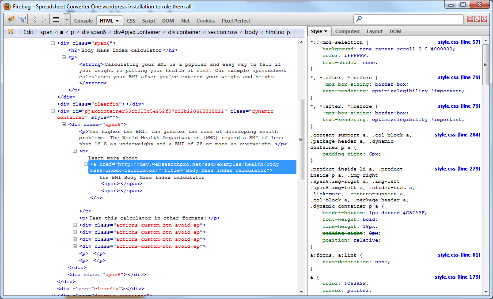The height and width of the screenshot is (299, 493).
Task: Minimize Firebug panel red button
Action: (x=470, y=19)
